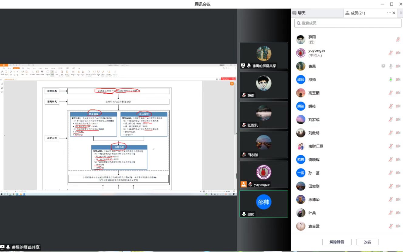
Task: Click 邵帅's active green microphone icon
Action: click(391, 79)
